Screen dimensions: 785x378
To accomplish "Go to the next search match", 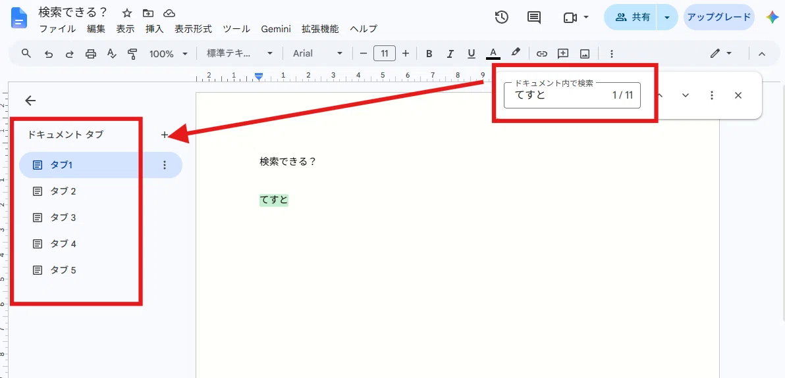I will [x=686, y=95].
